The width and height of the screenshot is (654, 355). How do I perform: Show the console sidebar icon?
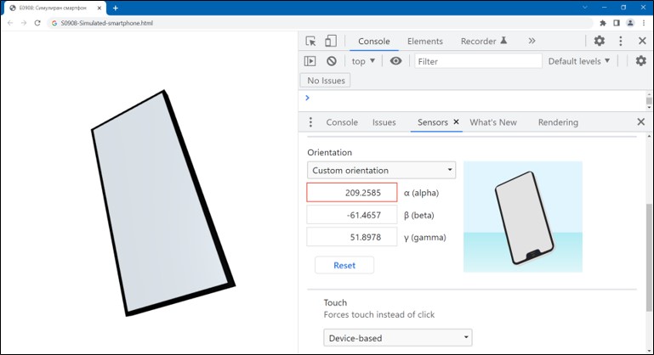click(310, 61)
